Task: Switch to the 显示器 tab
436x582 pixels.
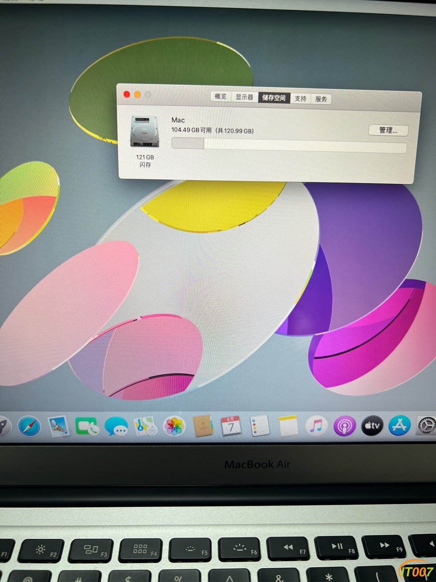Action: click(244, 97)
